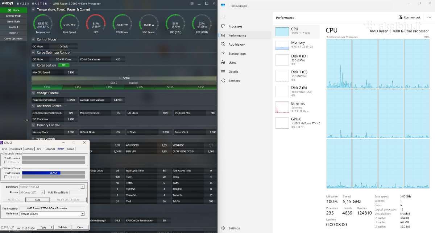This screenshot has width=435, height=233.
Task: Collapse Ryzen Master sidebar with double-chevron
Action: click(27, 120)
